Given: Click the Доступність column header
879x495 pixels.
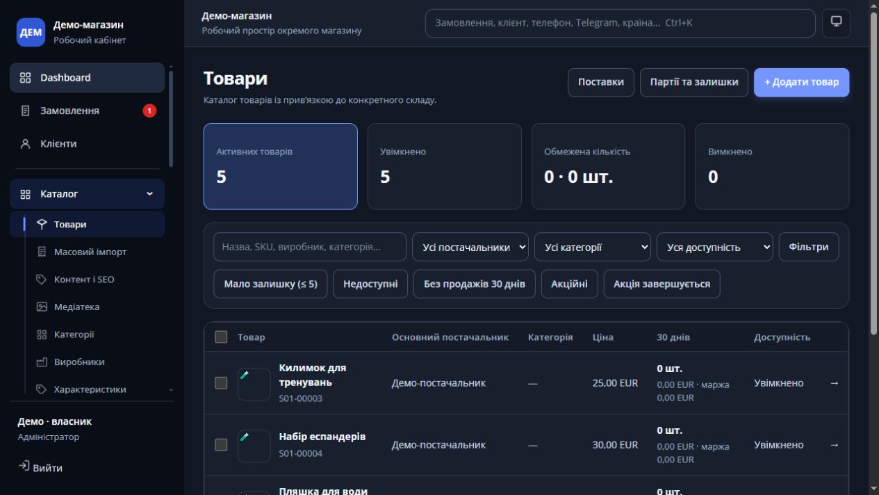Looking at the screenshot, I should coord(782,337).
